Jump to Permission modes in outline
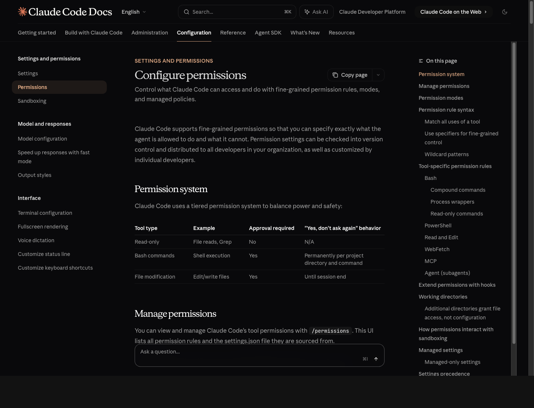The height and width of the screenshot is (408, 534). (x=441, y=98)
